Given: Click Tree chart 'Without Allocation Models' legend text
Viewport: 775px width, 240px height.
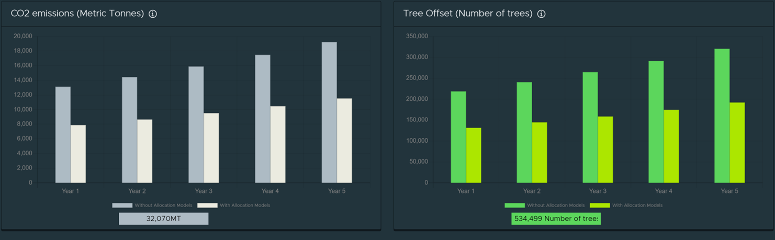Looking at the screenshot, I should 556,205.
